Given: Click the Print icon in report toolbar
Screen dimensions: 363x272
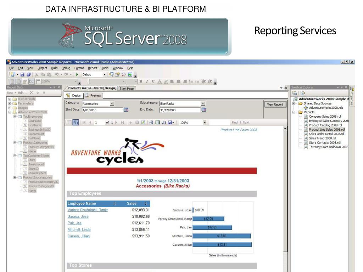Looking at the screenshot, I should pyautogui.click(x=151, y=122).
